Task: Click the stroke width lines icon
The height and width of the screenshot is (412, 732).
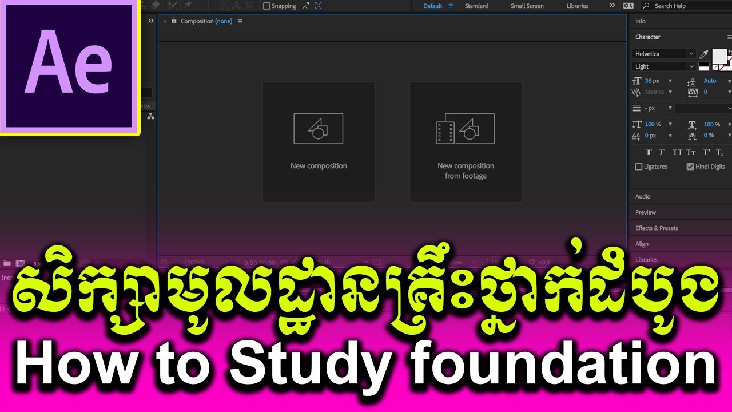Action: point(636,108)
